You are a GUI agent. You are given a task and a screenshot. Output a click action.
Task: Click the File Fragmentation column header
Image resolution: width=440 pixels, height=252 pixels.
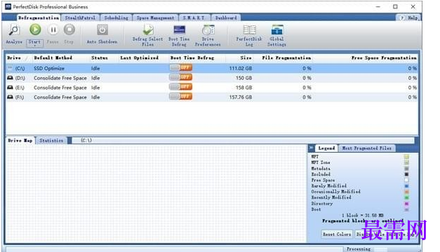point(286,57)
